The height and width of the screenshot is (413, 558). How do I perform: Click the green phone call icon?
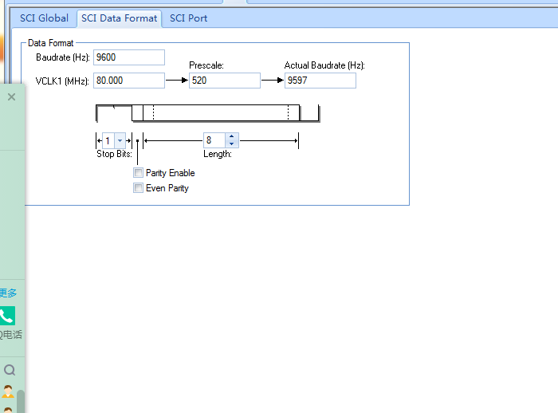[x=6, y=316]
